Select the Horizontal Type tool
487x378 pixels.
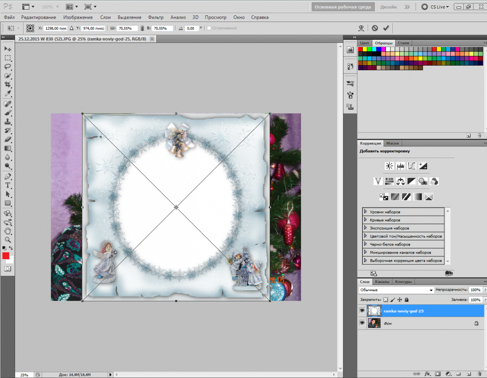pos(8,185)
